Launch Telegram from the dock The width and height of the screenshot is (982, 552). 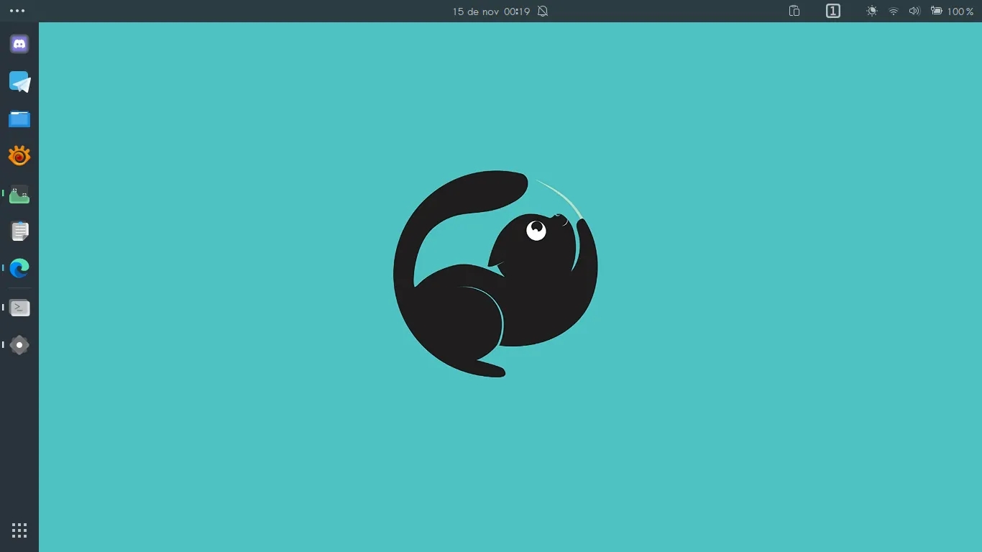(x=19, y=82)
